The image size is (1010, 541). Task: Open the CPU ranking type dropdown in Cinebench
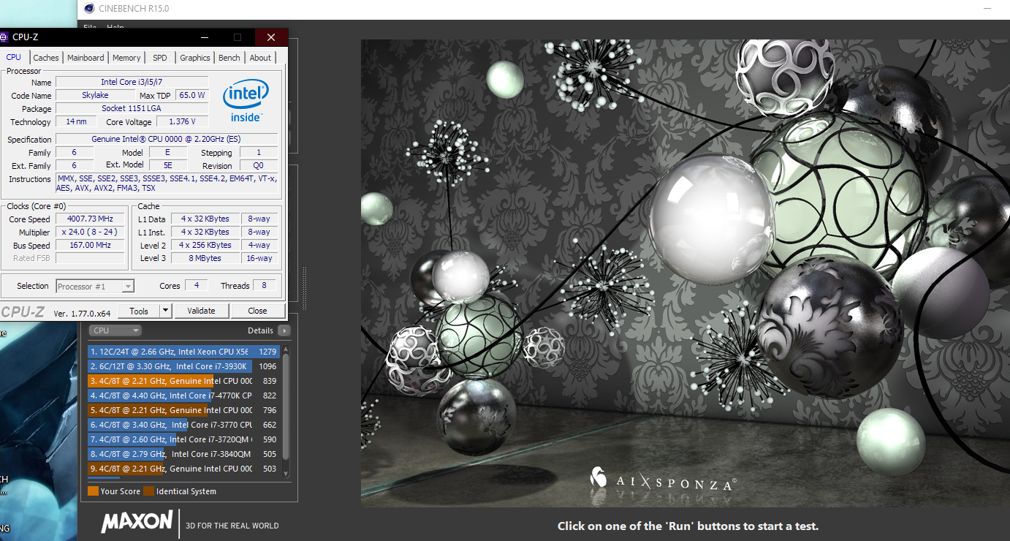115,330
